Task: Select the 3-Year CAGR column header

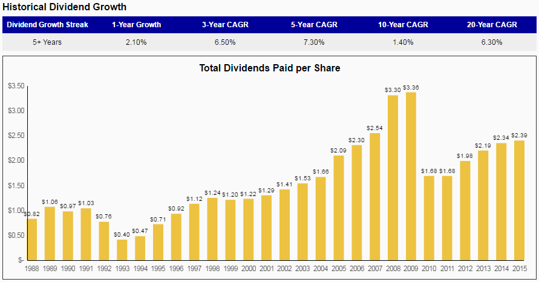Action: pyautogui.click(x=225, y=25)
